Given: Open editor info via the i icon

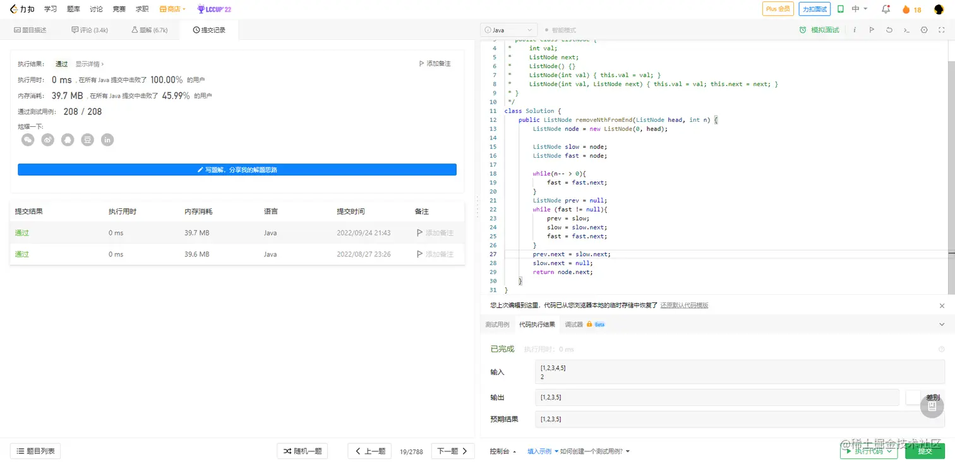Looking at the screenshot, I should [x=855, y=30].
